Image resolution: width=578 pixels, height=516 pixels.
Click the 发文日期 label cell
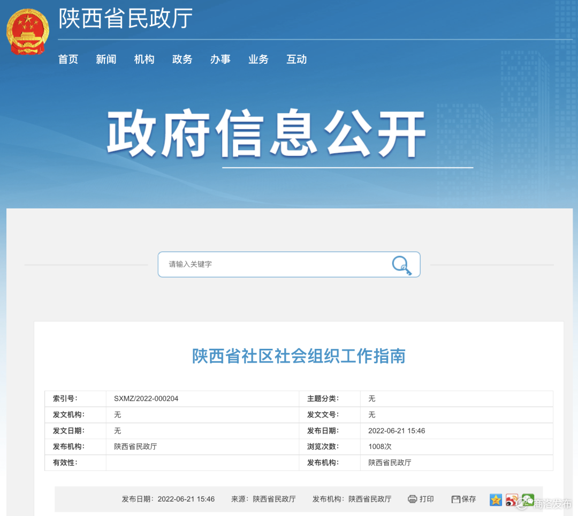click(x=75, y=431)
